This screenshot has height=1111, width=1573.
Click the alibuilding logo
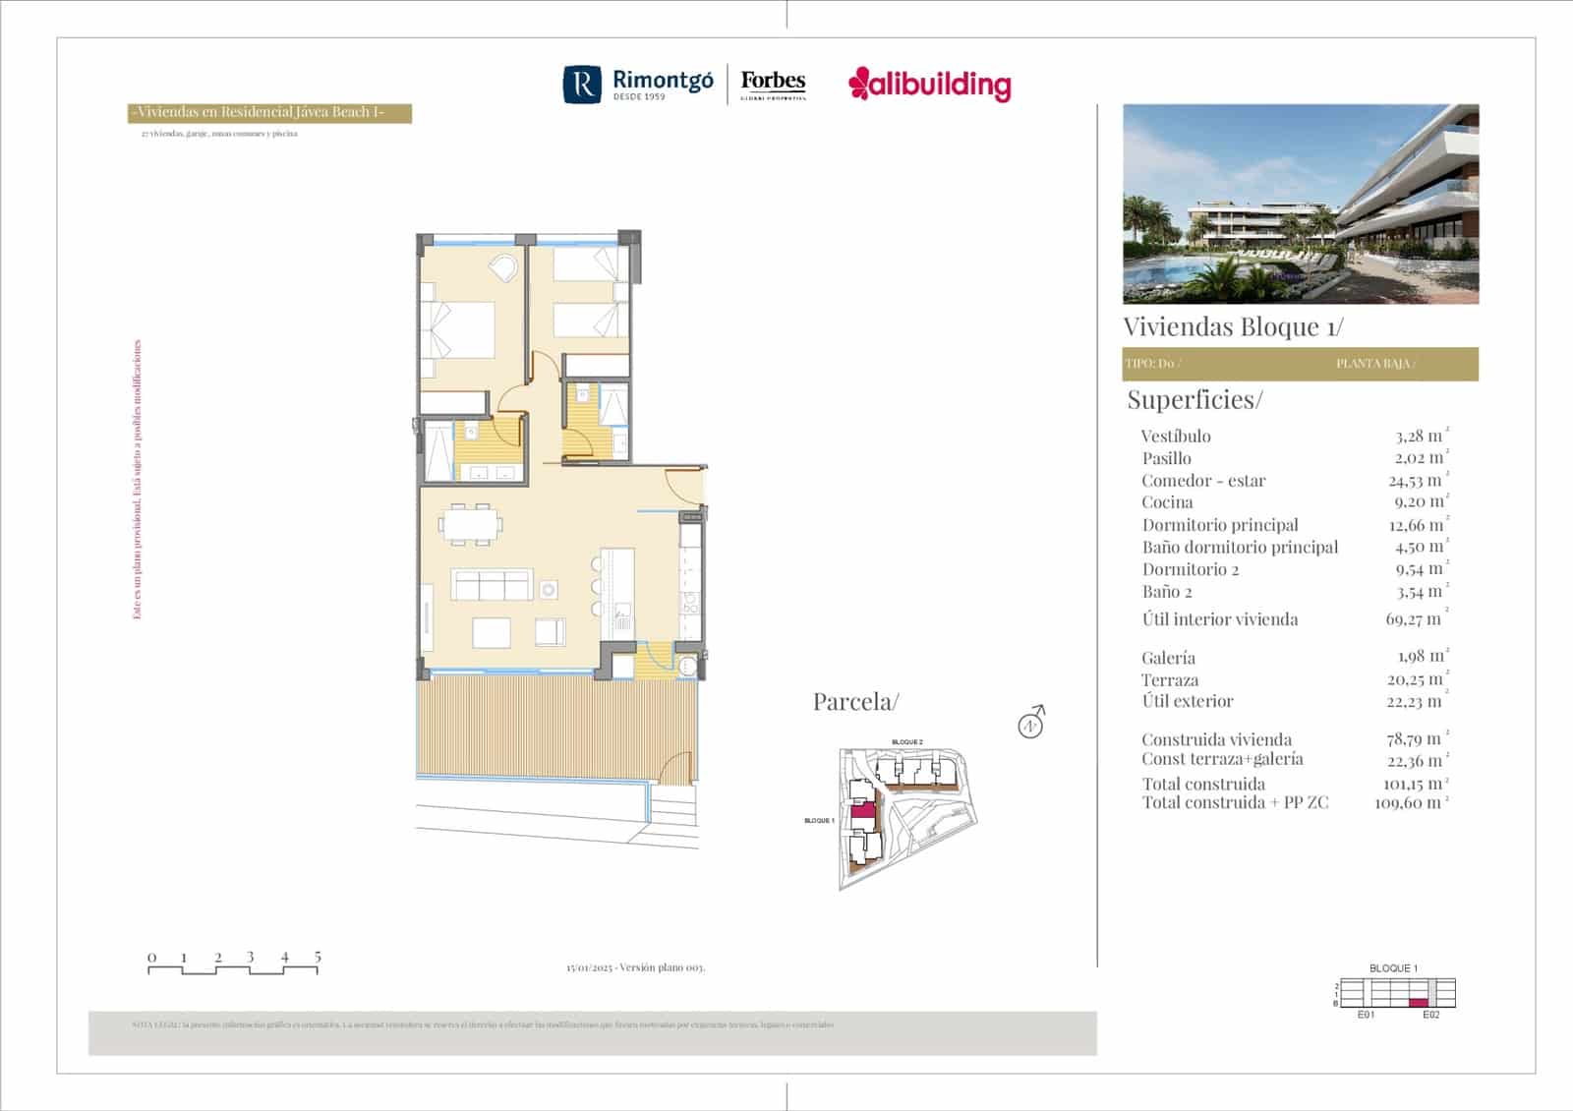tap(929, 85)
